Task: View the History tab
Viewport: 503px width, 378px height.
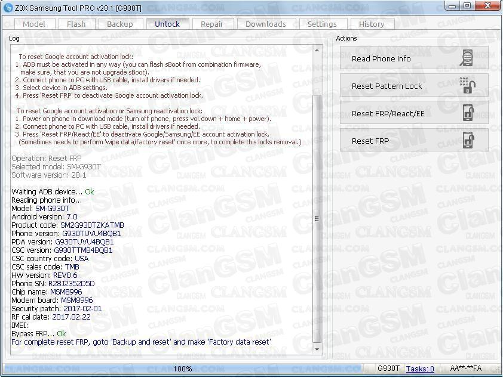Action: click(x=372, y=24)
